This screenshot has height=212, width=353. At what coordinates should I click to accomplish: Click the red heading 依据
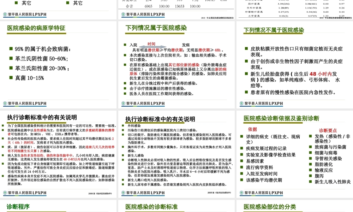[x=253, y=129]
